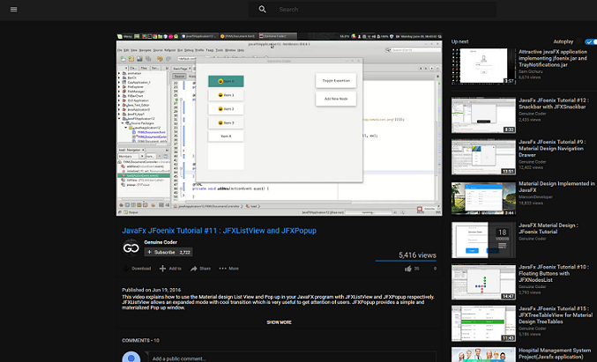This screenshot has width=597, height=362.
Task: Open Material Design Implemented in JavaFX title
Action: (556, 187)
